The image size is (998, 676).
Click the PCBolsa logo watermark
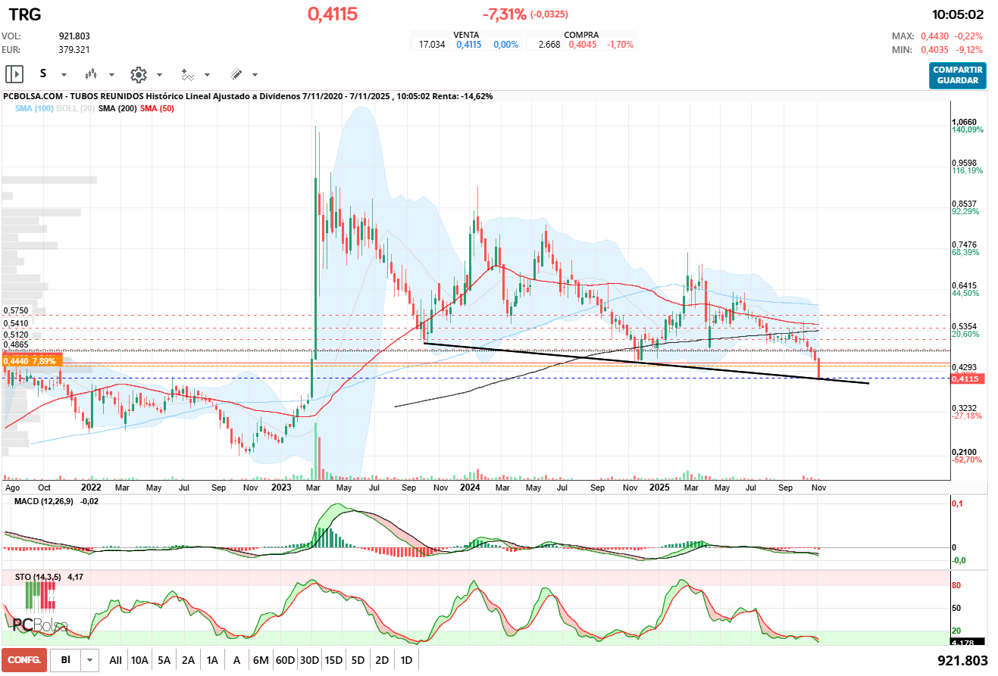(39, 610)
